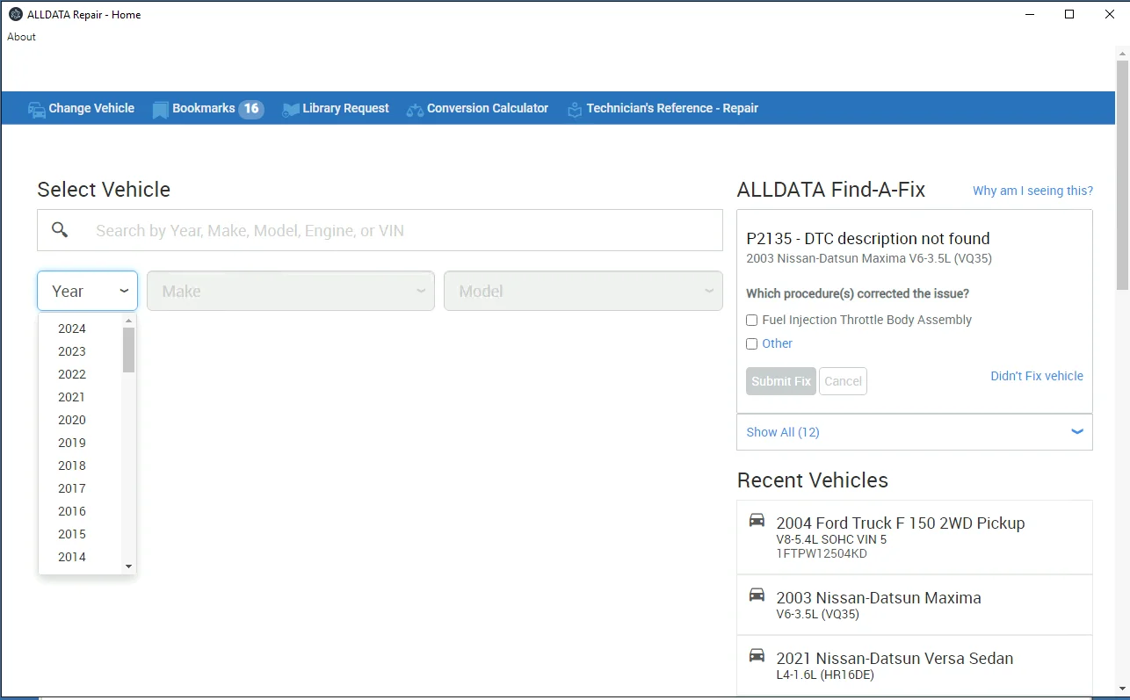Expand Show All (12) chevron
This screenshot has width=1130, height=700.
pos(1077,432)
